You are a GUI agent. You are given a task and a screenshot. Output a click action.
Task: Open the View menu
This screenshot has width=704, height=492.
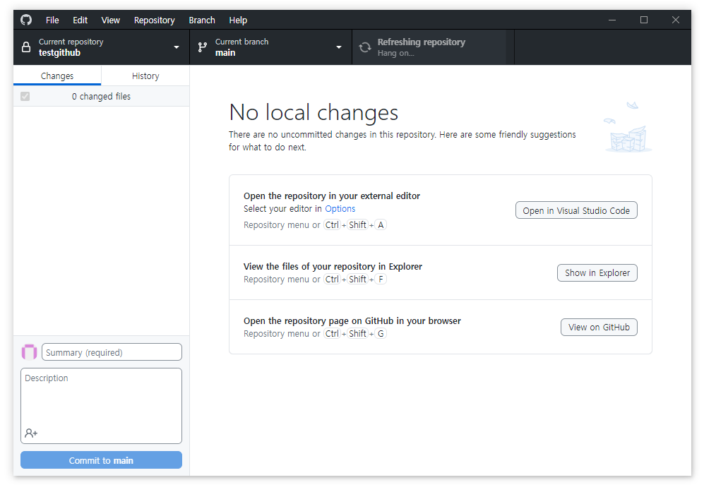click(x=110, y=20)
